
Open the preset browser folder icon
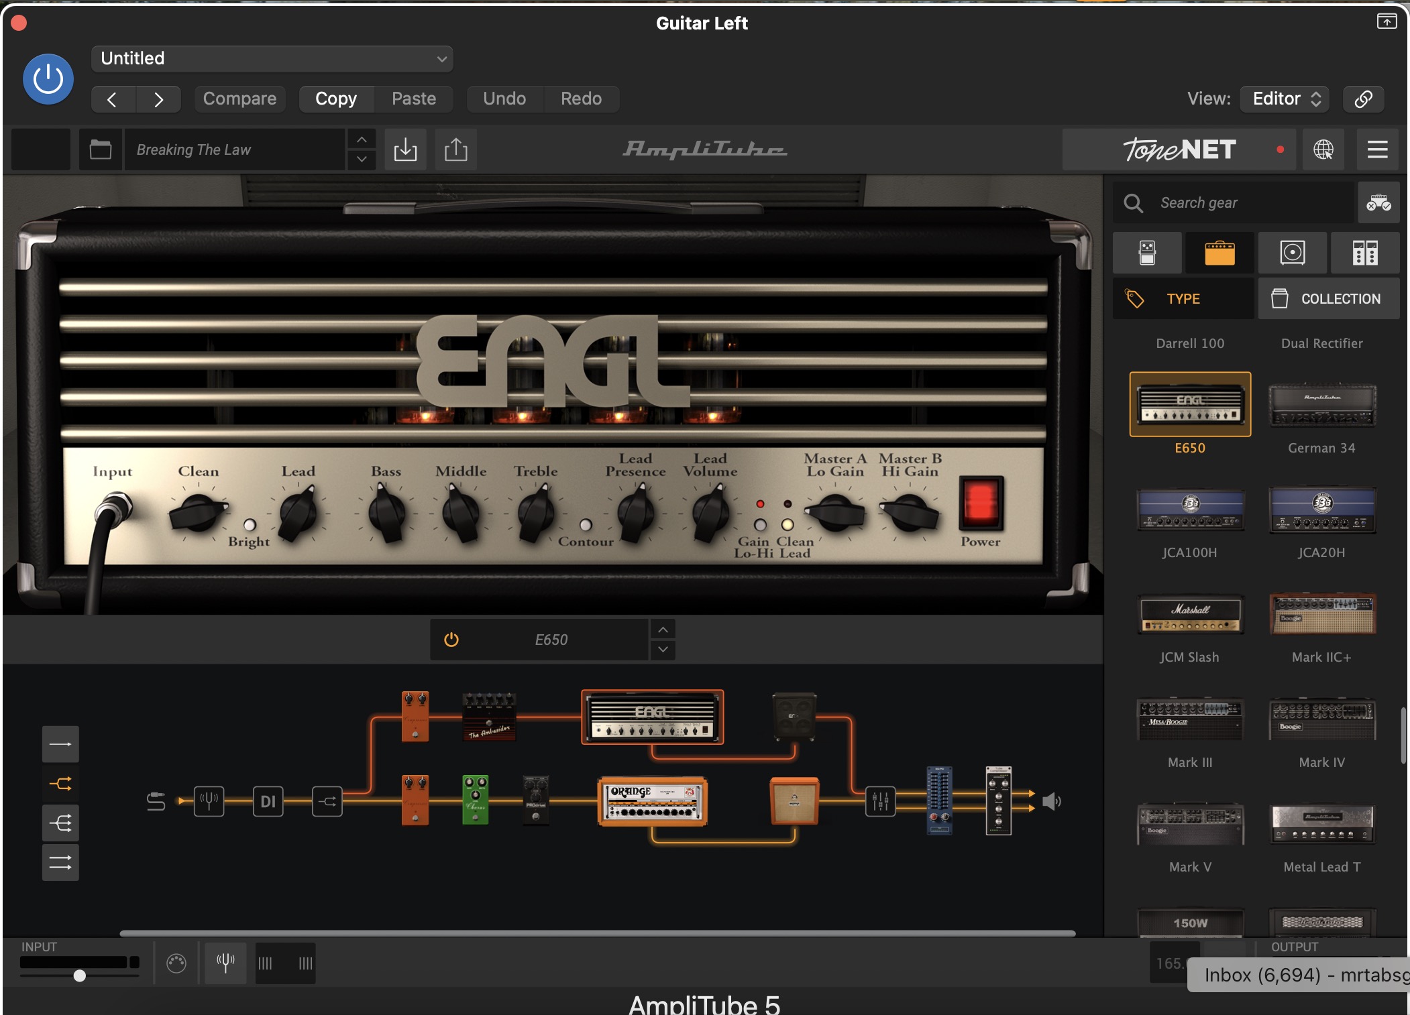pyautogui.click(x=101, y=150)
